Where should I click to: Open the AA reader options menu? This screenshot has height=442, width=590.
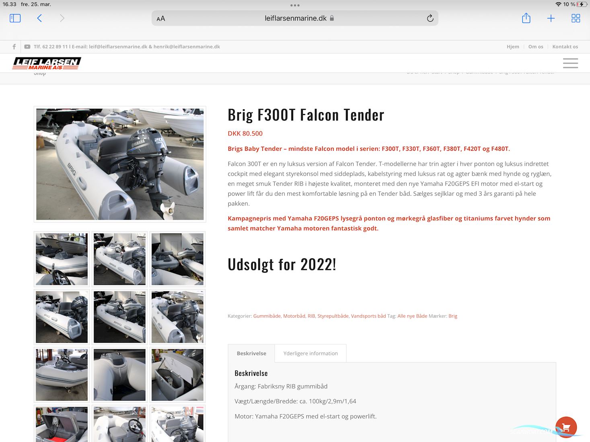click(161, 18)
